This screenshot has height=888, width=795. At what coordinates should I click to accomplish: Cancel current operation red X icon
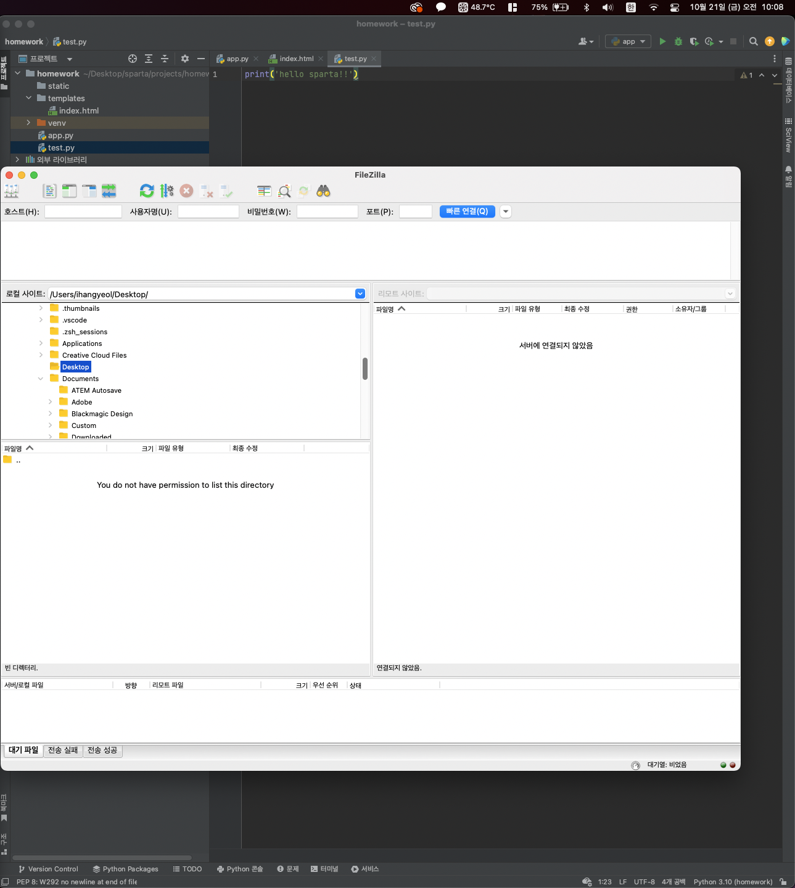pos(186,191)
